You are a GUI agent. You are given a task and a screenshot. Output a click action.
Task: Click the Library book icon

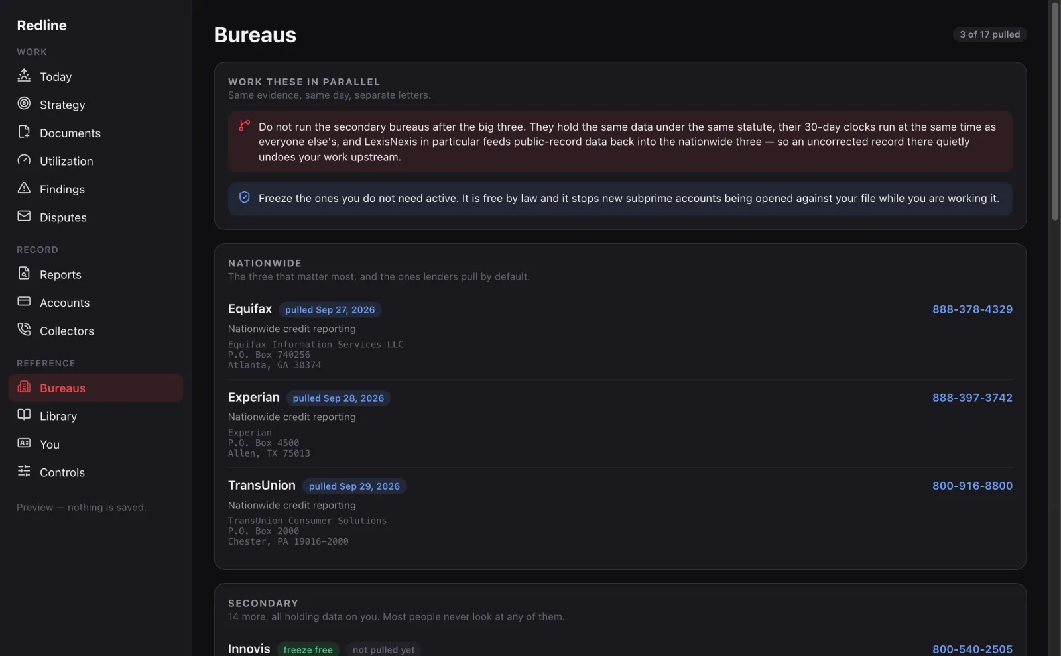coord(24,415)
